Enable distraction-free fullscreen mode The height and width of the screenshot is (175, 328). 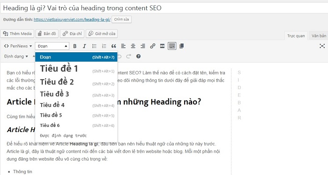click(x=322, y=46)
